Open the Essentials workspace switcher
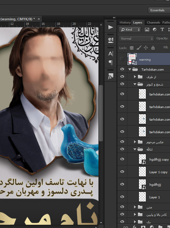The image size is (170, 228). [x=159, y=10]
